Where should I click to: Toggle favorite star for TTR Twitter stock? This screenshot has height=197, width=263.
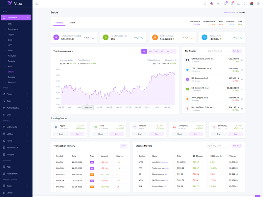[242, 70]
